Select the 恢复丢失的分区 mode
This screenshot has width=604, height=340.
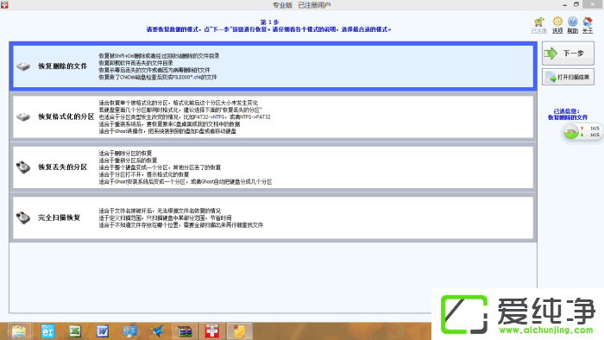pyautogui.click(x=274, y=167)
